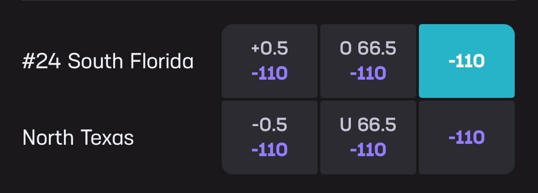Click -110 odds under +0.5 spread
The image size is (538, 193).
click(x=269, y=73)
